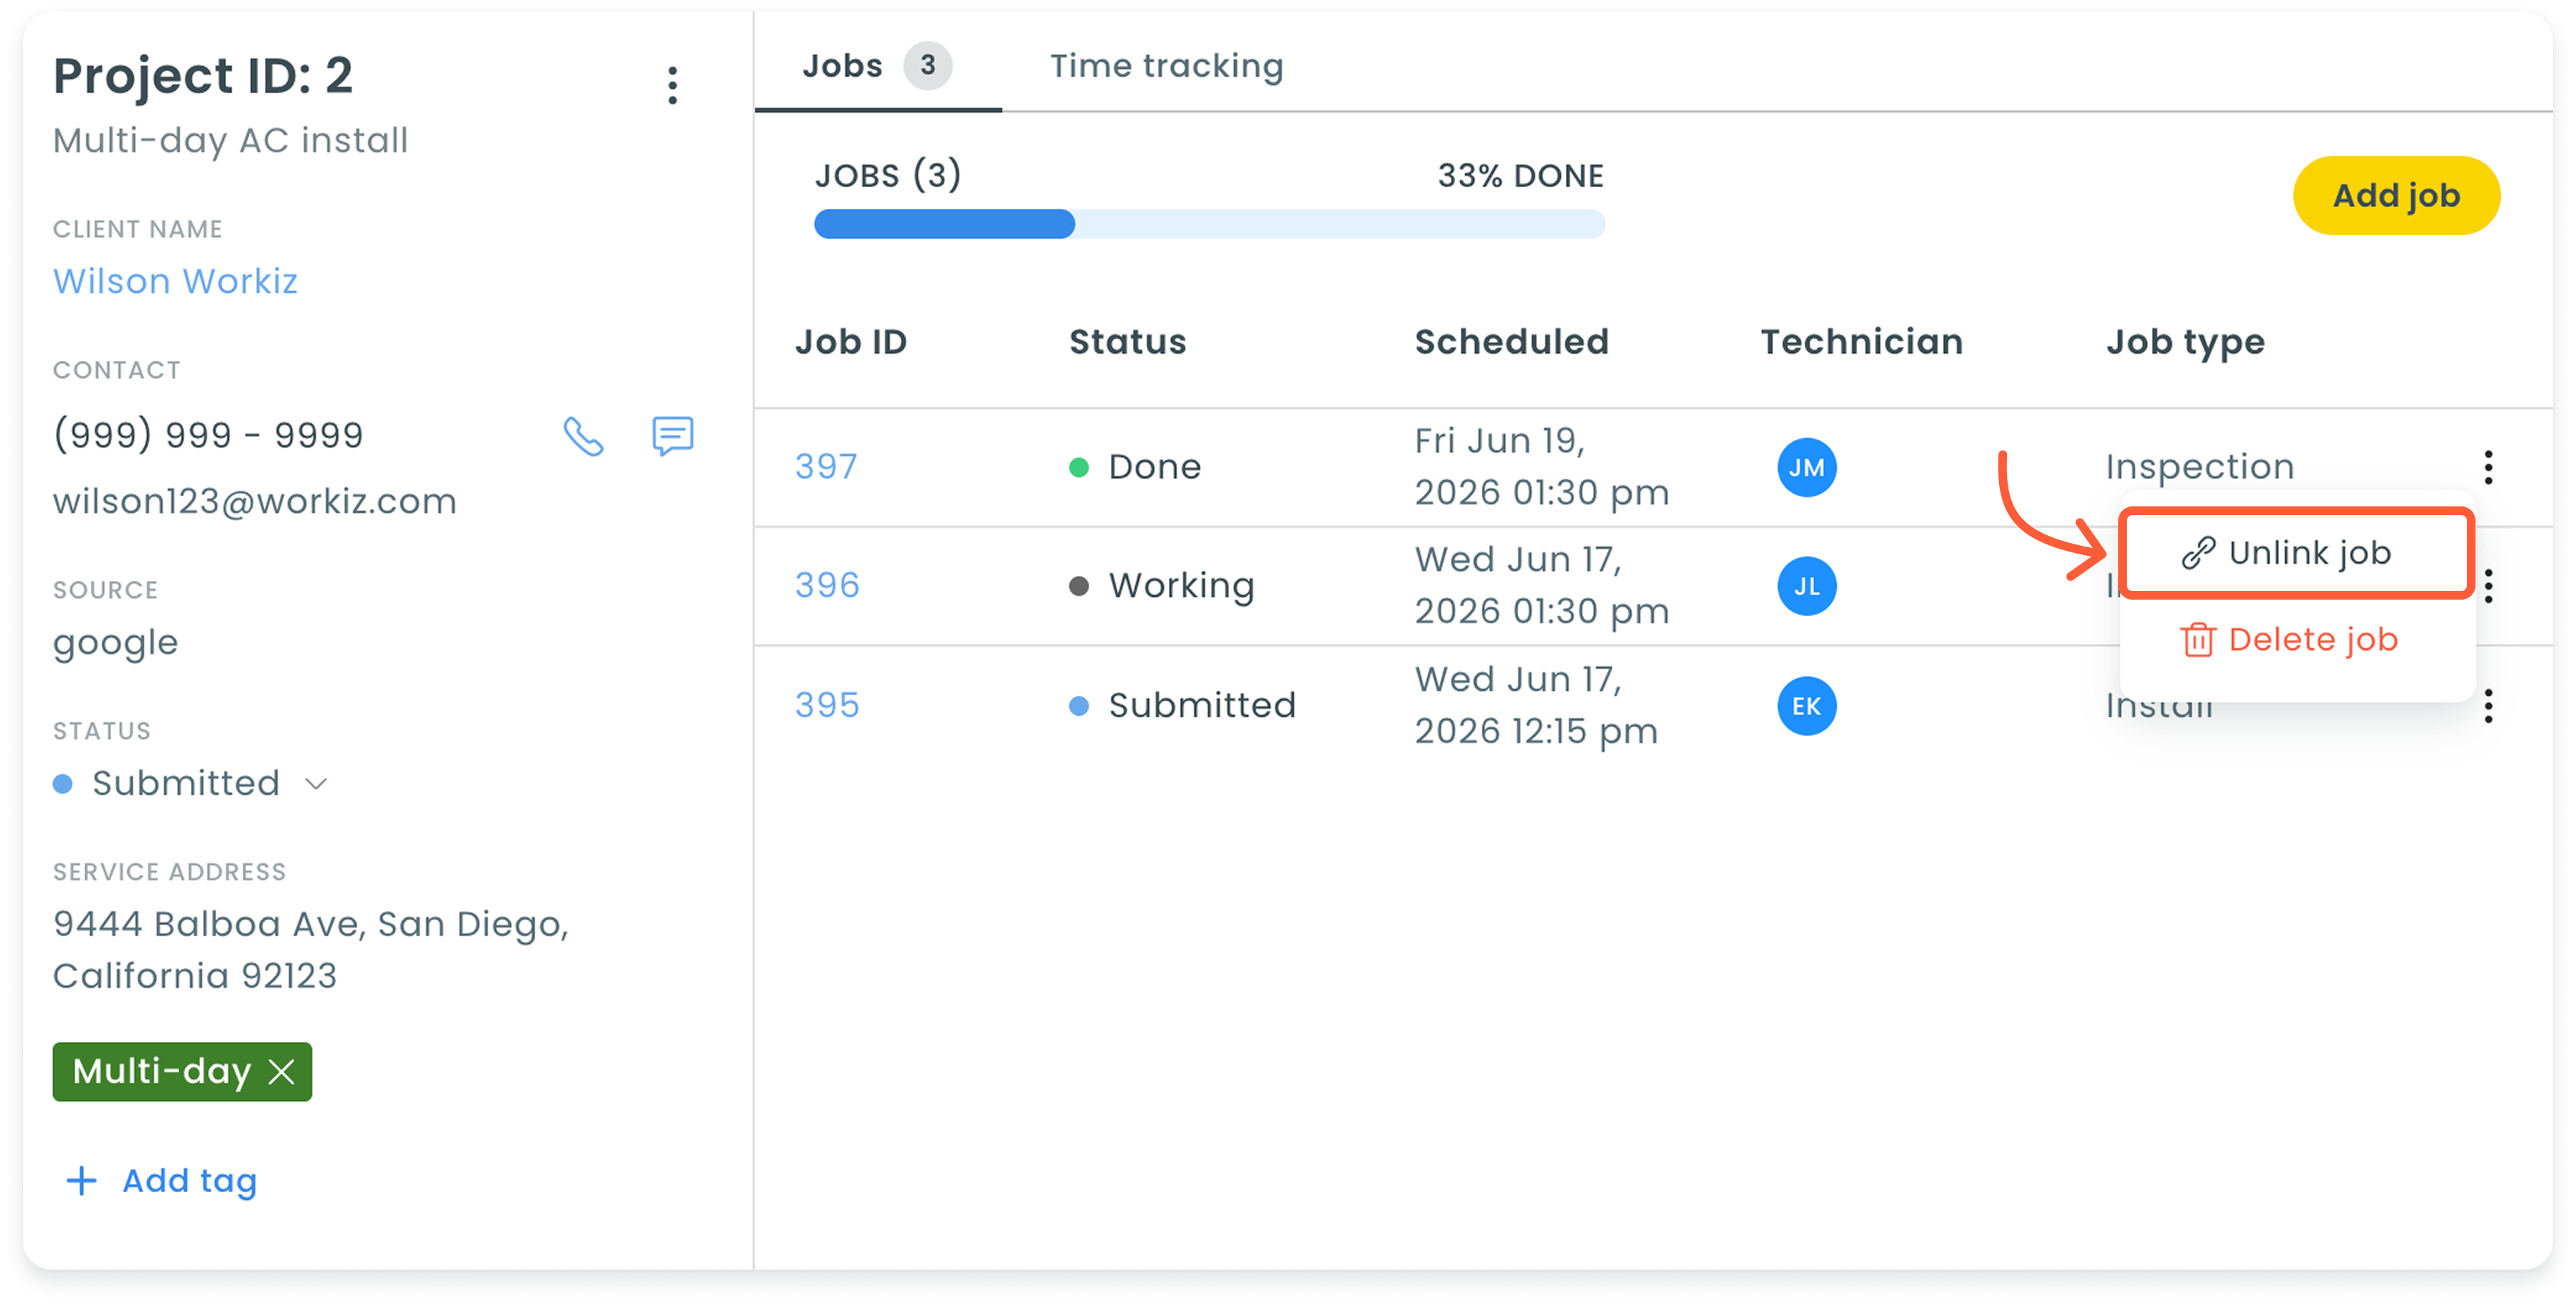Click the Submitted status of job 395
Image resolution: width=2576 pixels, height=1304 pixels.
1182,706
